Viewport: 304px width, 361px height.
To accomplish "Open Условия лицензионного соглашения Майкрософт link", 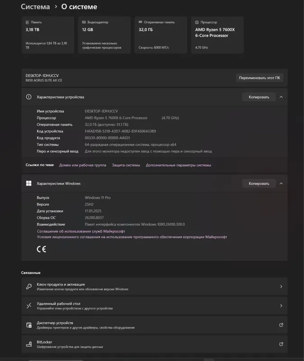I will click(132, 237).
